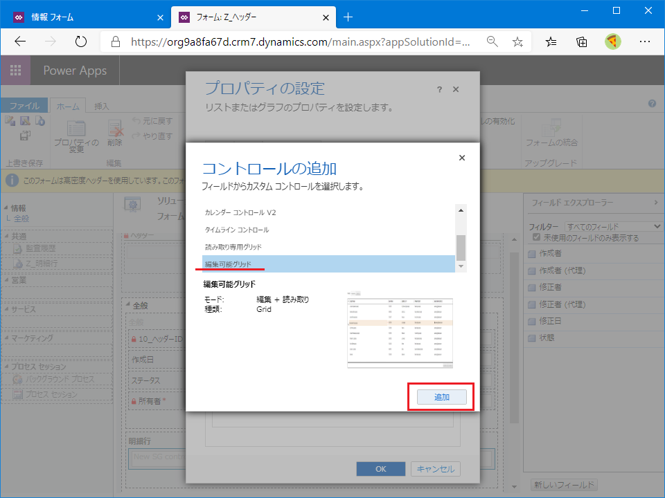Click プロパティの変更 ribbon button

[x=76, y=136]
